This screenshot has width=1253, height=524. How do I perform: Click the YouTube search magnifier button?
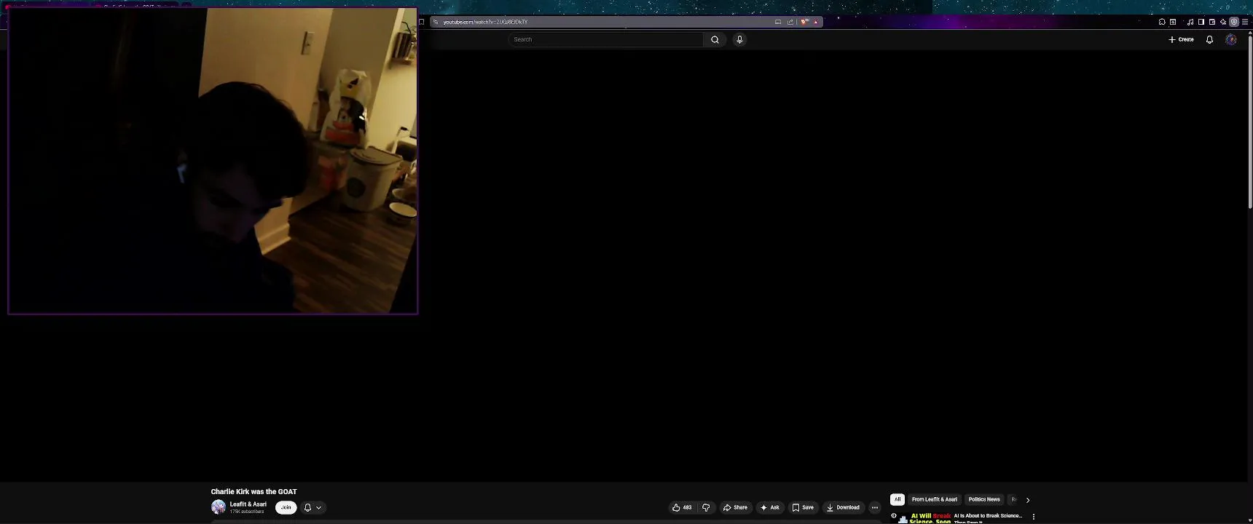pos(715,39)
